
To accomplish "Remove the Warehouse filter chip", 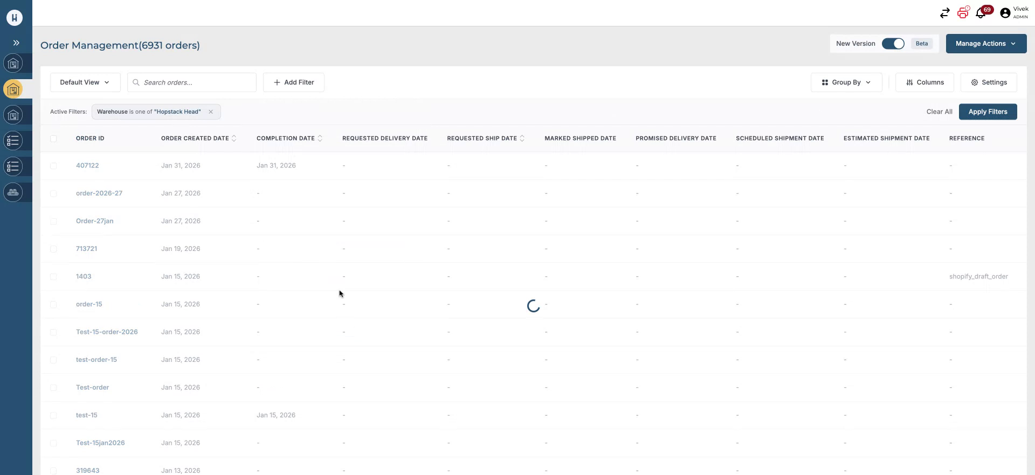I will [211, 112].
